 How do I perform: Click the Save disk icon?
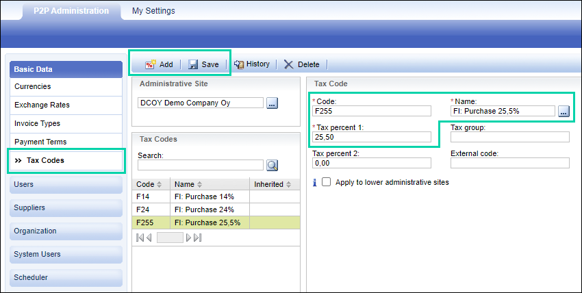(x=193, y=64)
